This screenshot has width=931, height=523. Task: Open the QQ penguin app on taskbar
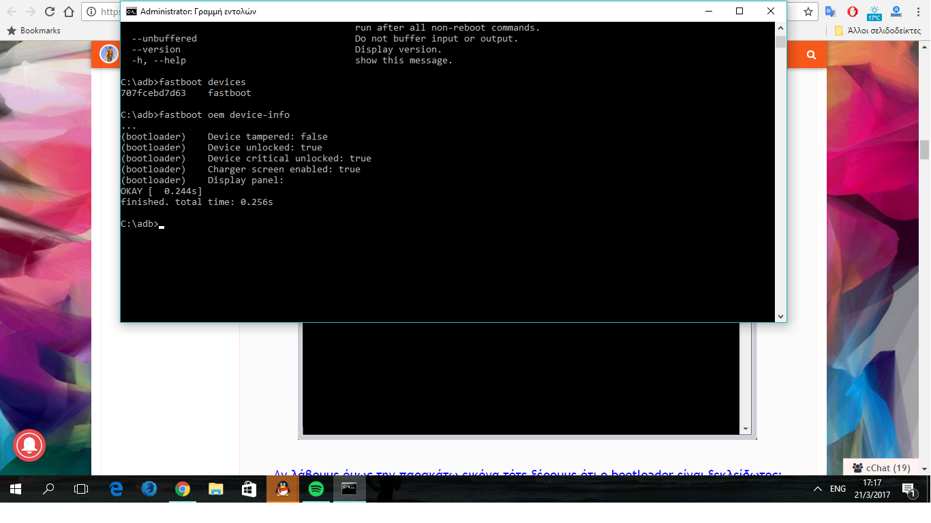[x=283, y=489]
